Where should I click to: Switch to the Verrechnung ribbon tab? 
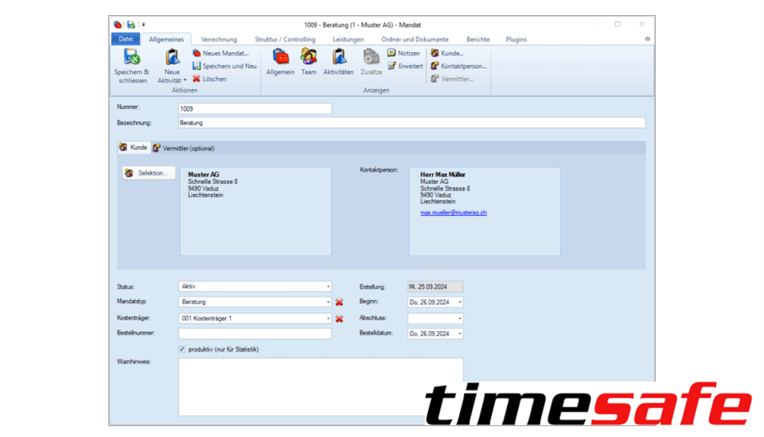coord(218,39)
